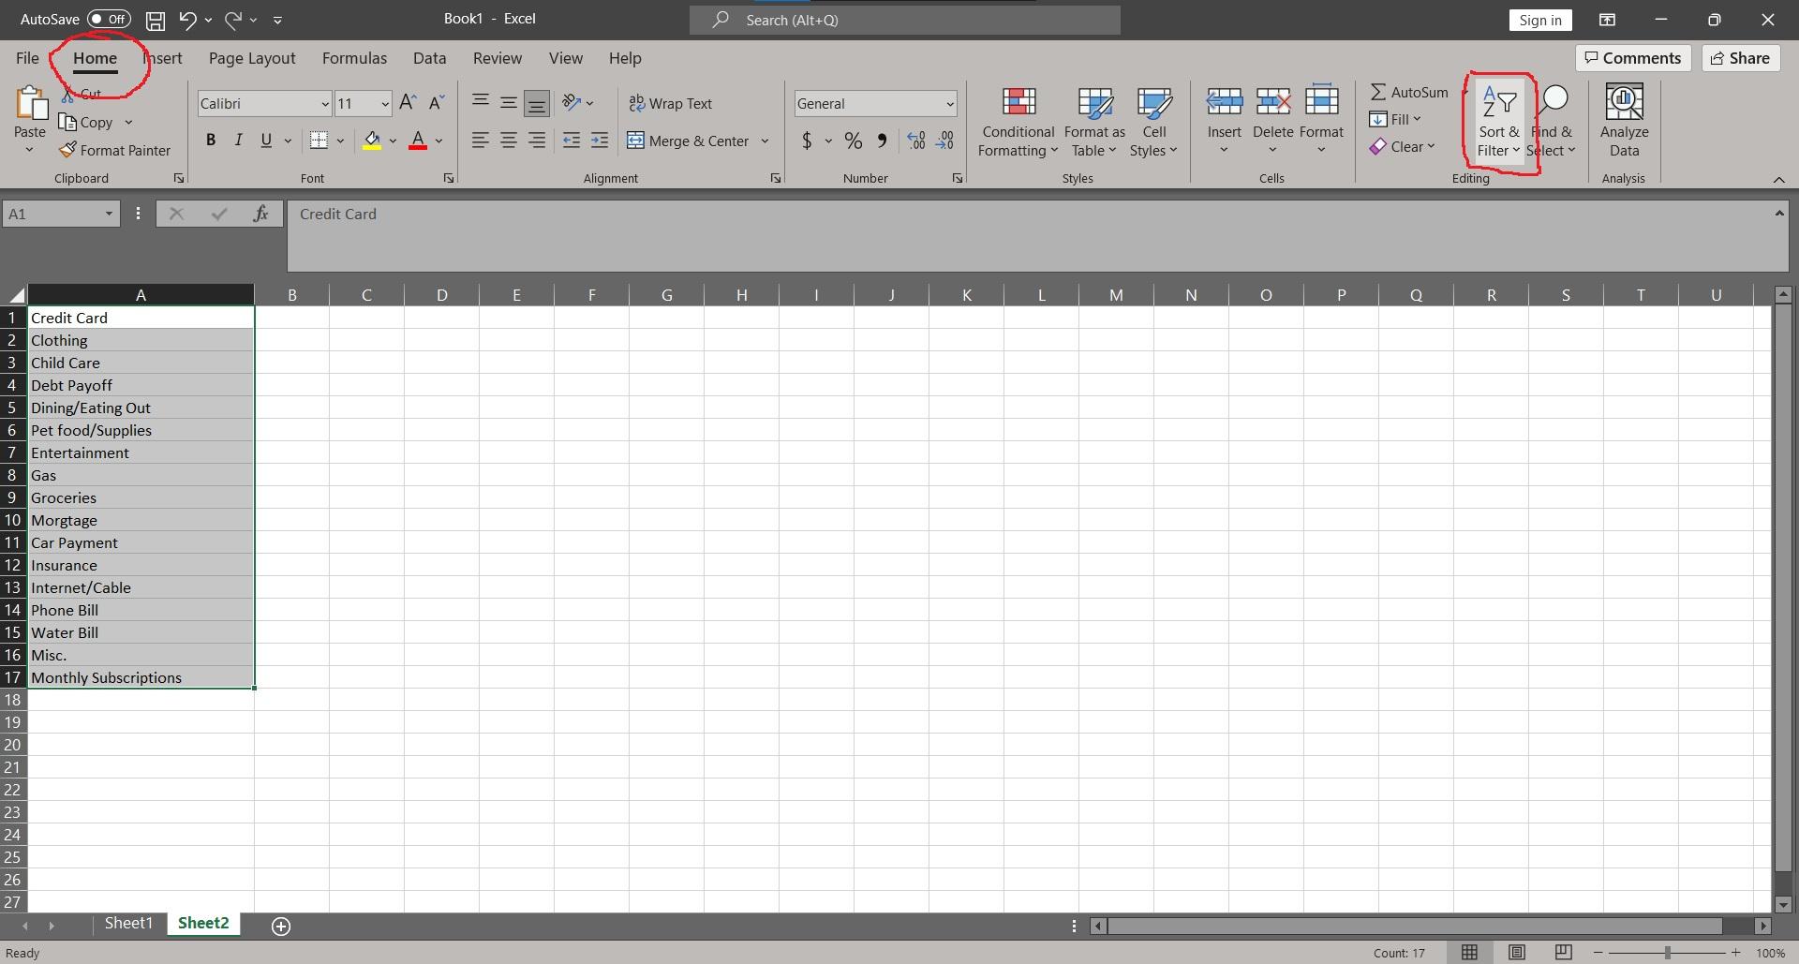Click the Copy button
Viewport: 1799px width, 964px height.
point(87,122)
